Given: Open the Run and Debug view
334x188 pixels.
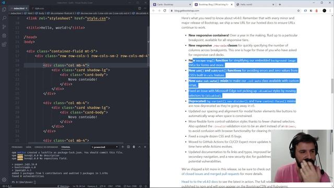Looking at the screenshot, I should pyautogui.click(x=4, y=36).
